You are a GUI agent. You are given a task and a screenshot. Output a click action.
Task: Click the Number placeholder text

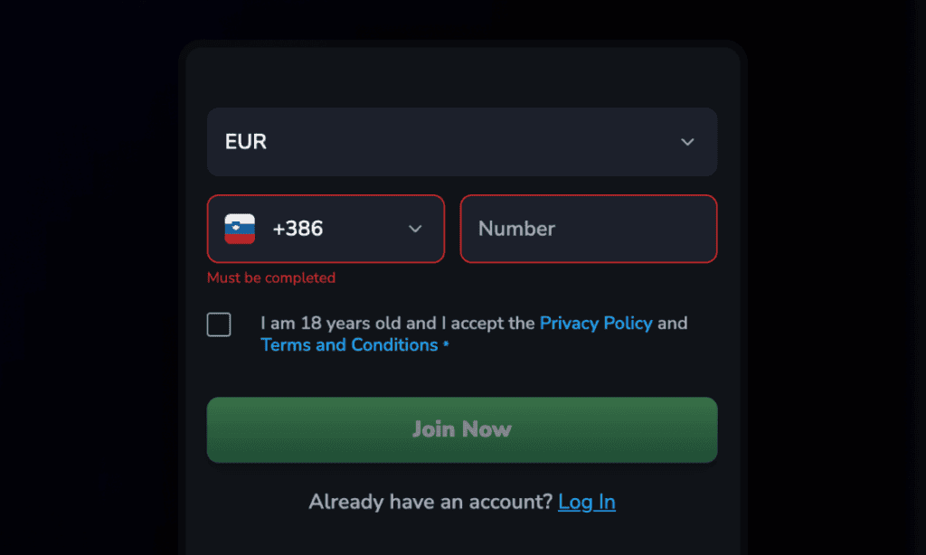tap(516, 229)
